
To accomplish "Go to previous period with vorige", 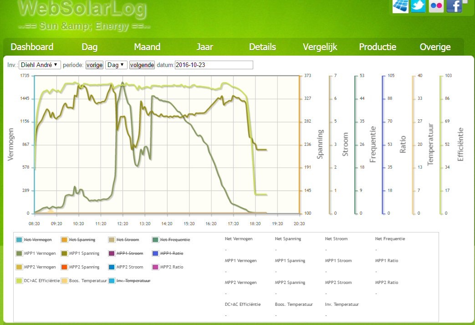I will pos(95,65).
